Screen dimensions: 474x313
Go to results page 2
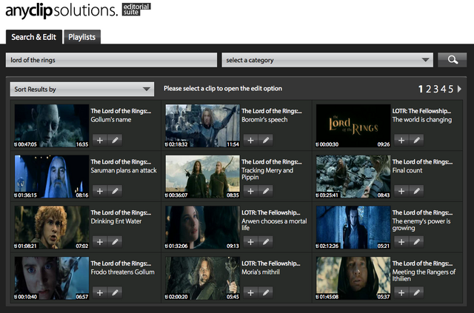(428, 89)
